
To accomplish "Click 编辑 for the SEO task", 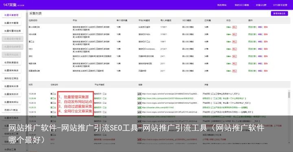I will (x=260, y=49).
